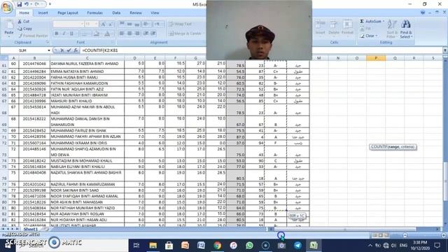Select the Sheet1 tab
This screenshot has height=252, width=448.
coord(31,229)
